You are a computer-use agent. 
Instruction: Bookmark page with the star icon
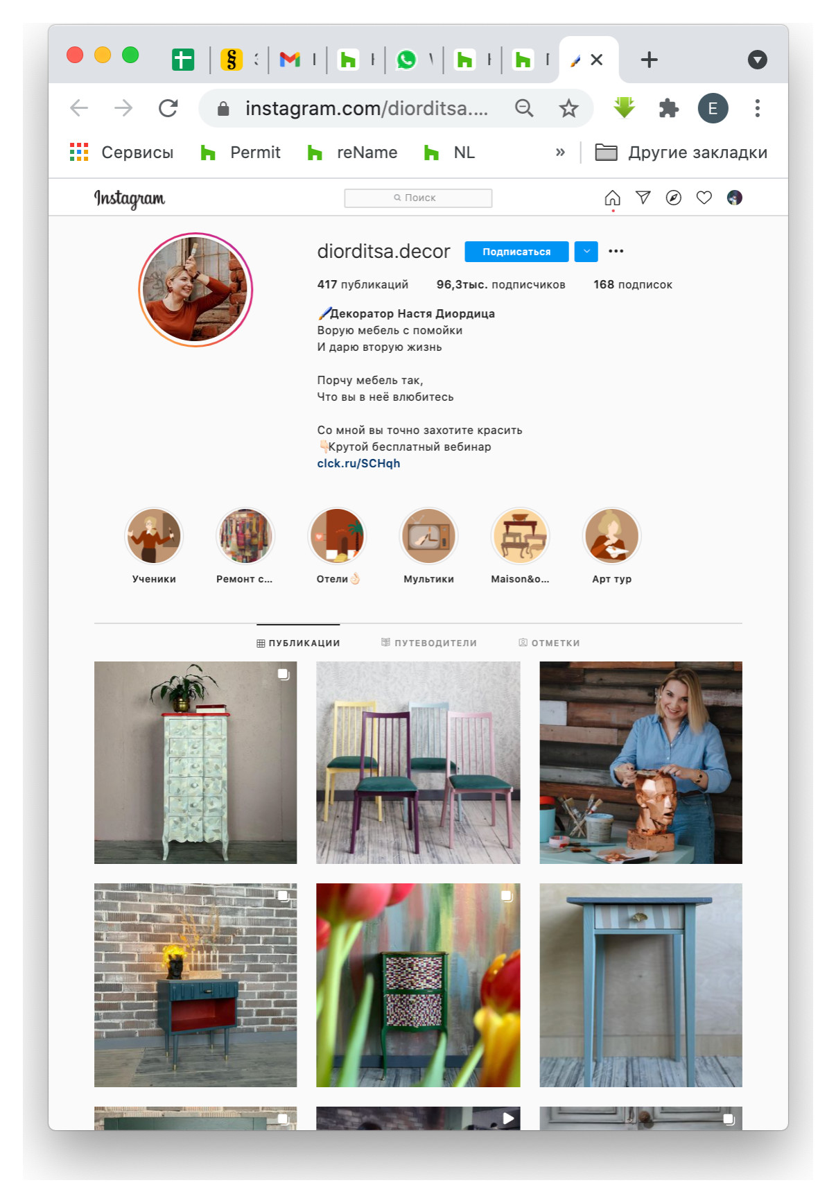point(569,108)
